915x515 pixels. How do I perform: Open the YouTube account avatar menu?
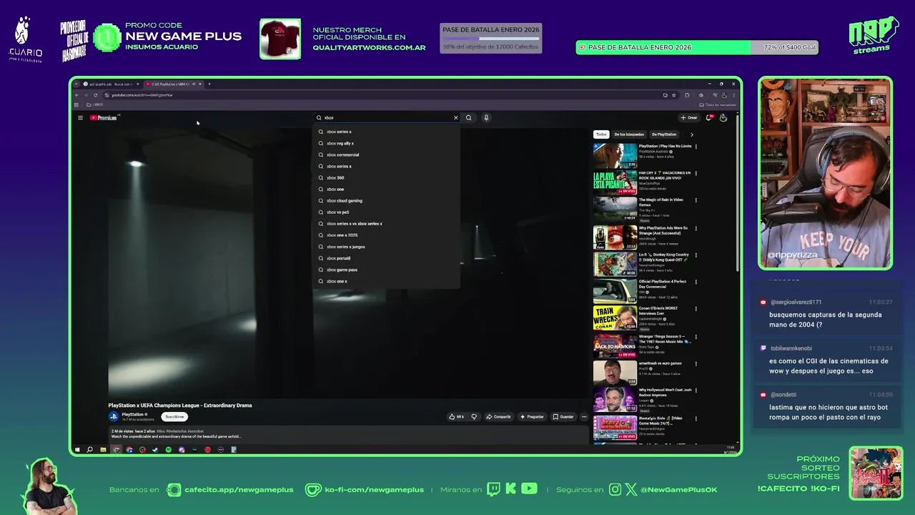(x=723, y=117)
